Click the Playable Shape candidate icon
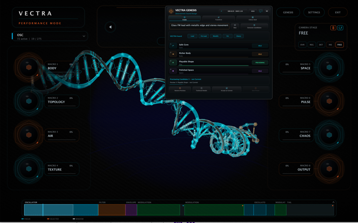 tap(173, 63)
